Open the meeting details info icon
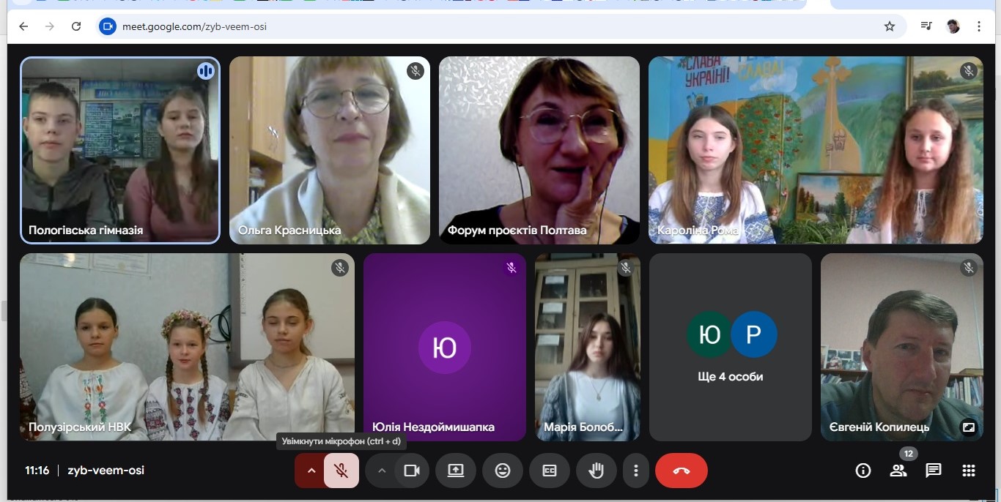 [863, 471]
